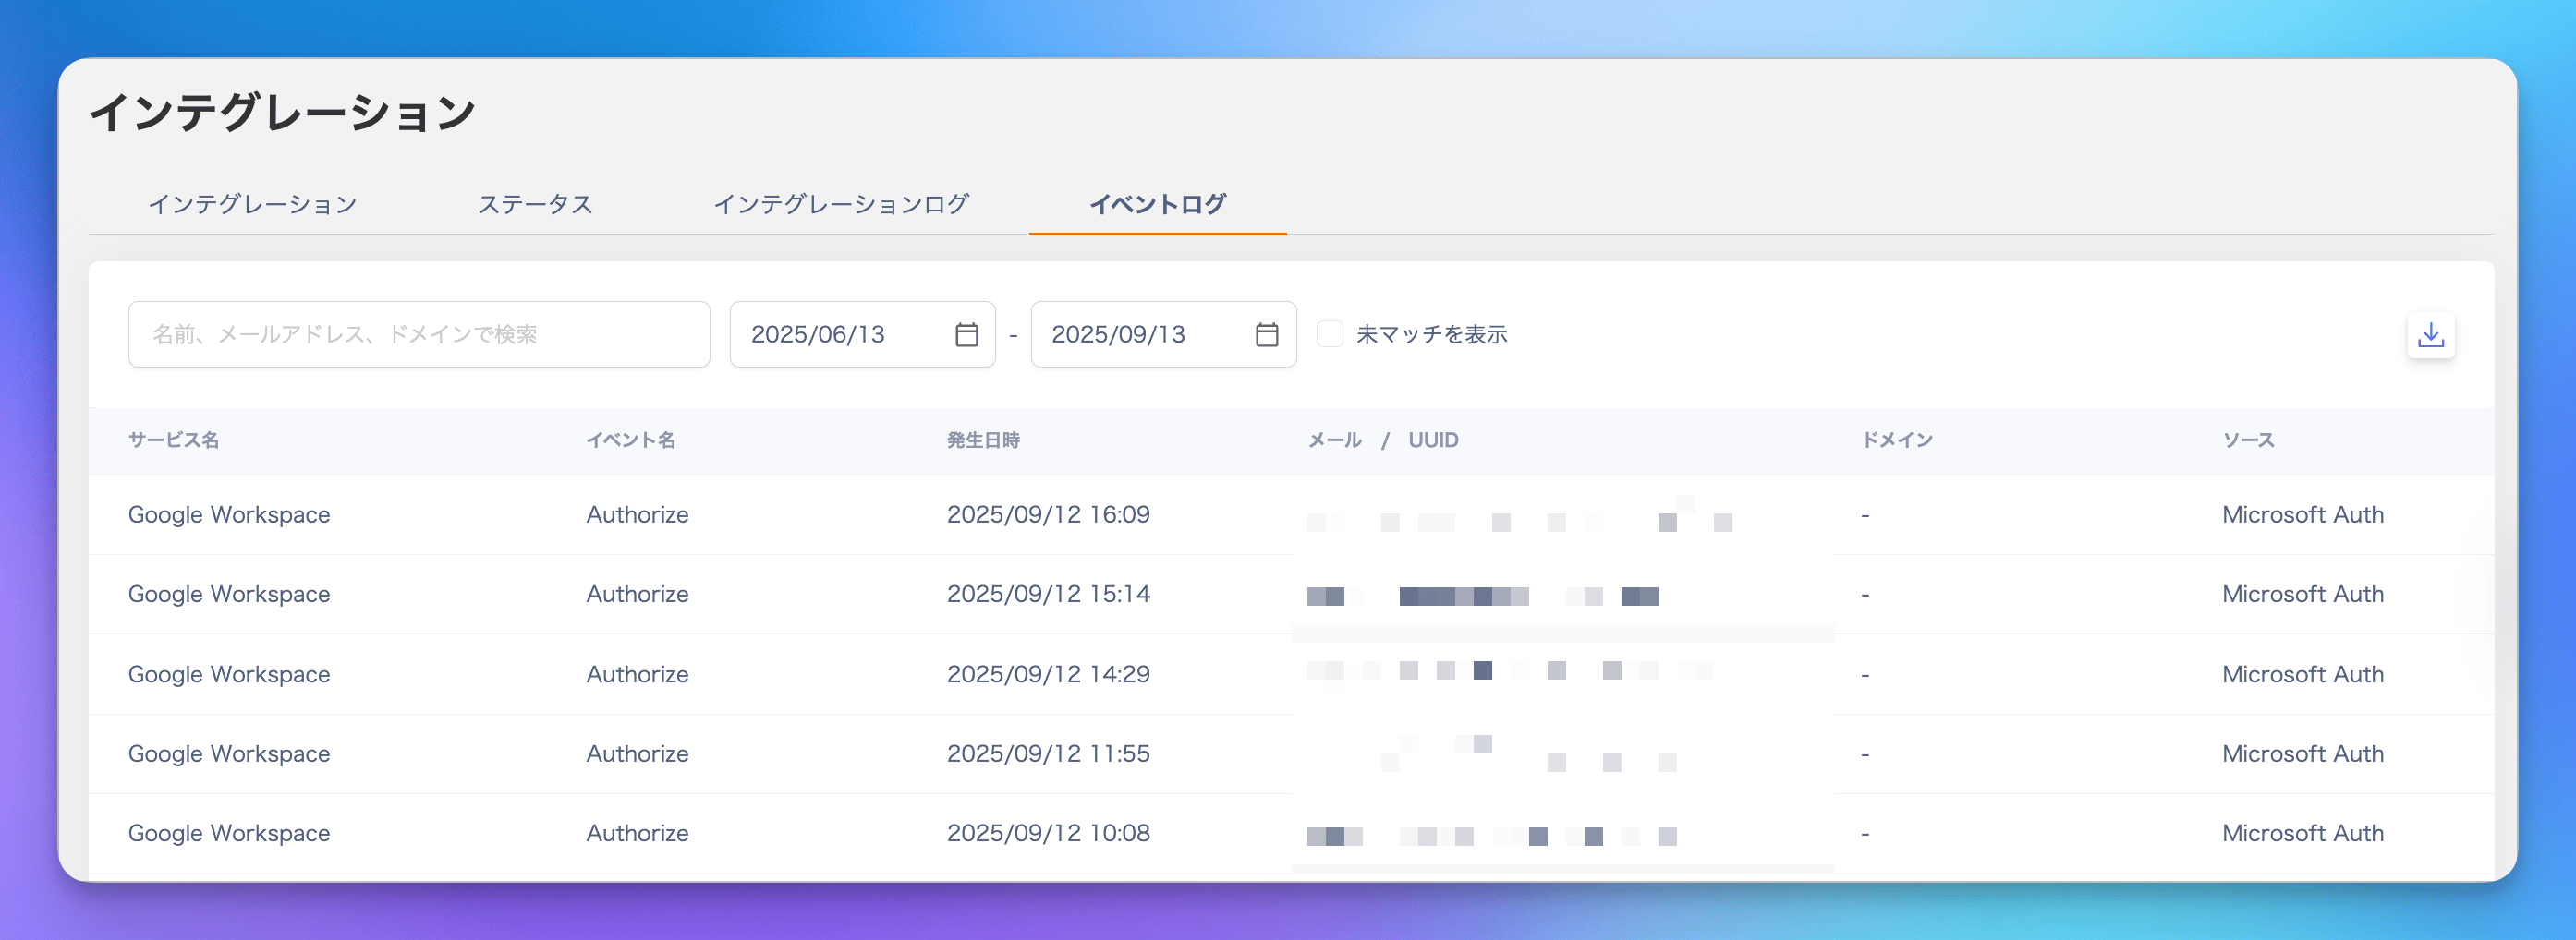Image resolution: width=2576 pixels, height=940 pixels.
Task: Click Microsoft Auth in the 16:09 row
Action: coord(2303,514)
